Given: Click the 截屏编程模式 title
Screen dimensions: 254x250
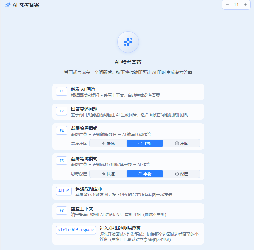Looking at the screenshot, I should (84, 129).
